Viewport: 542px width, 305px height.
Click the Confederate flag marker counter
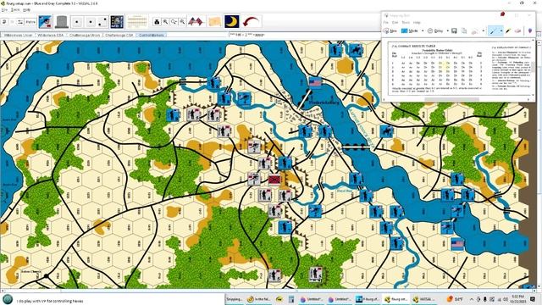coord(274,179)
